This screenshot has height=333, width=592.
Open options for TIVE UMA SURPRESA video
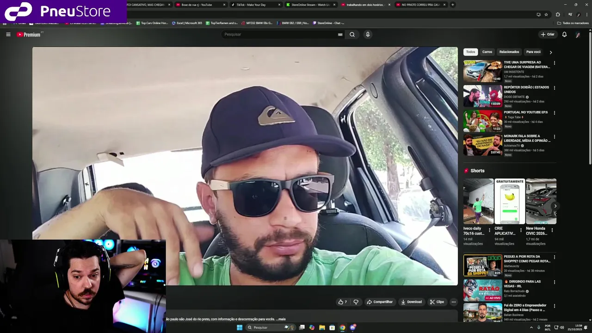tap(555, 63)
